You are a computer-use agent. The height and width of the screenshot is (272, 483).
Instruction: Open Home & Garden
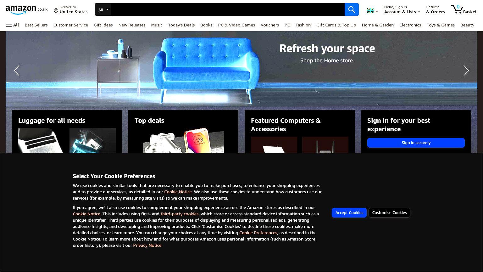coord(378,25)
